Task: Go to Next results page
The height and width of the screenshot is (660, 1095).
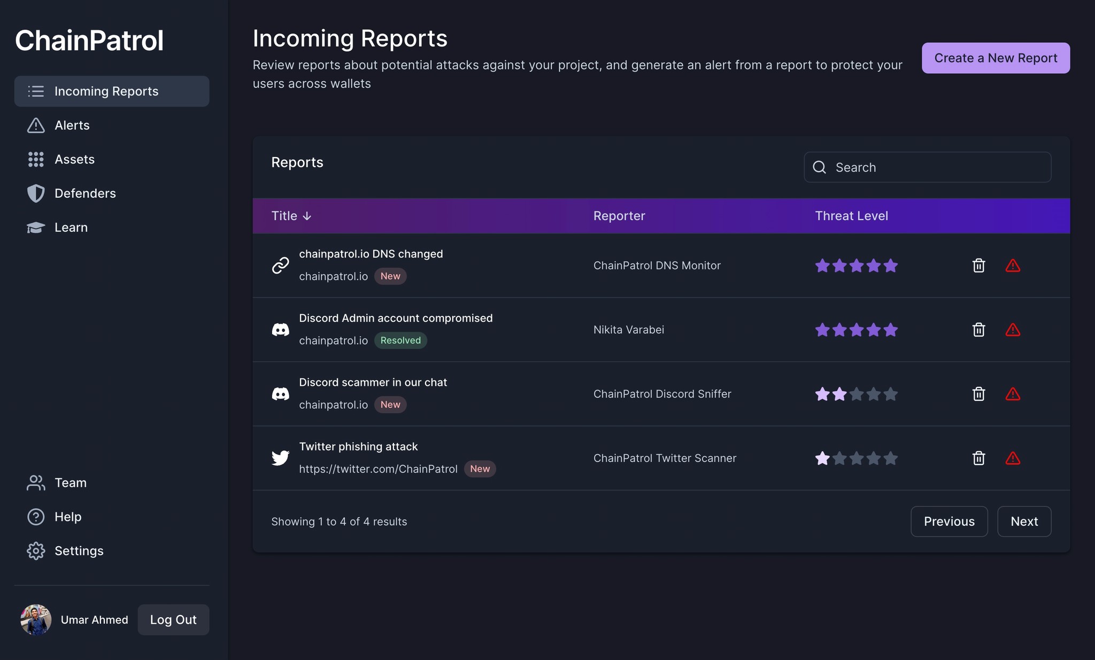Action: 1024,521
